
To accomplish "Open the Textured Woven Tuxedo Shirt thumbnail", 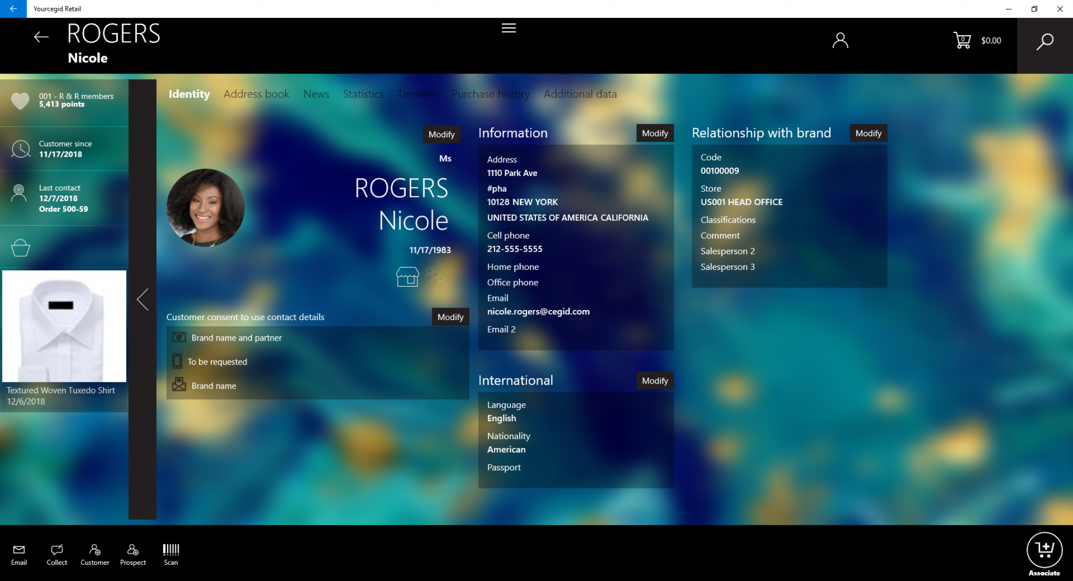I will tap(64, 326).
